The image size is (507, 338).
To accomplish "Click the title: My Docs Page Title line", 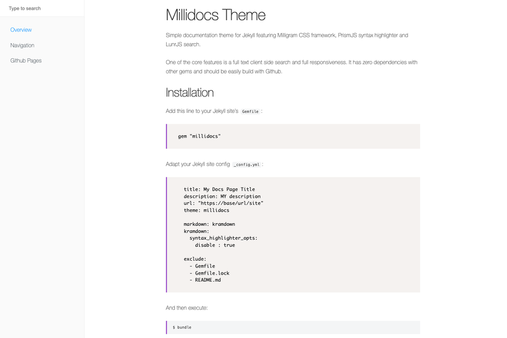I will tap(219, 189).
